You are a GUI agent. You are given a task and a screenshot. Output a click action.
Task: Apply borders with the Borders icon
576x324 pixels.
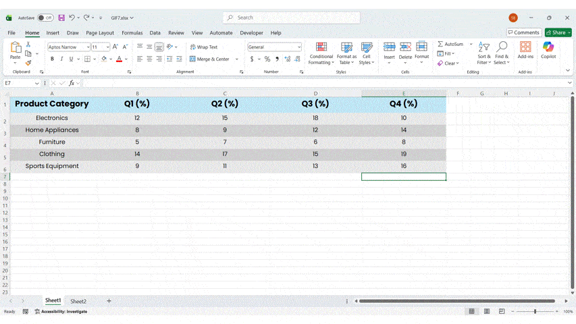[87, 59]
